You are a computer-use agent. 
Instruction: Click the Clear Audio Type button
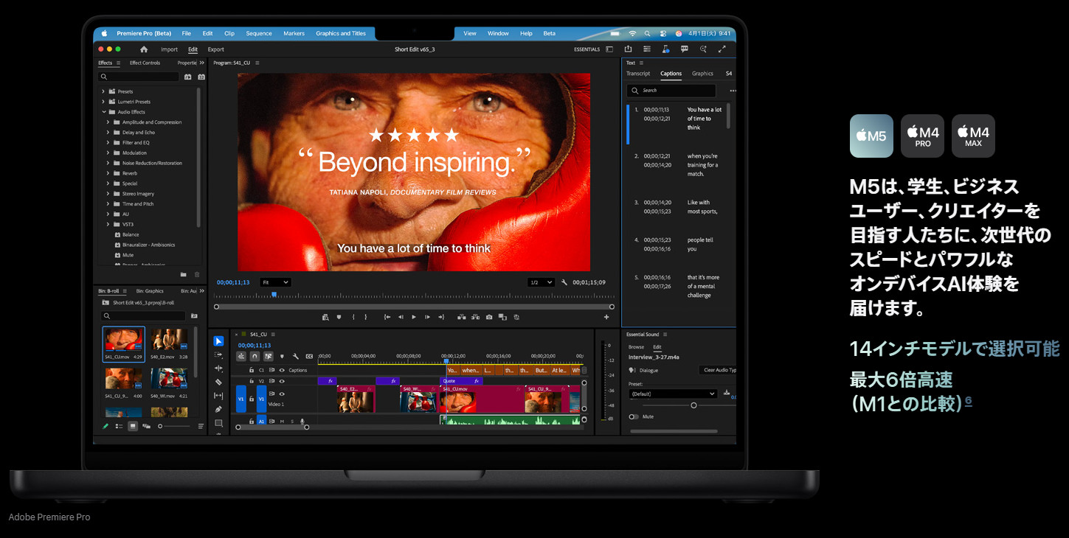(x=718, y=370)
